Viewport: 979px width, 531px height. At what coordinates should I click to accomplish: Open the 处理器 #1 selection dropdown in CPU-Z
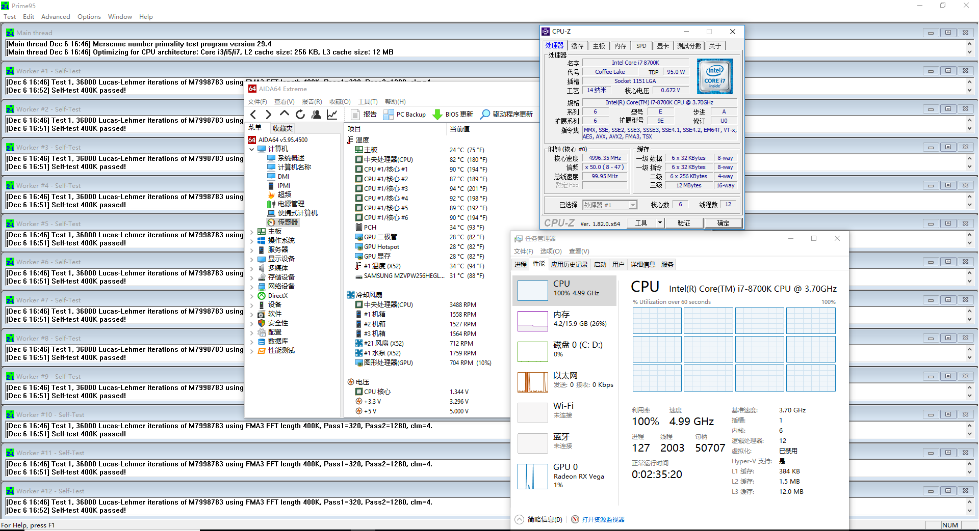point(632,204)
